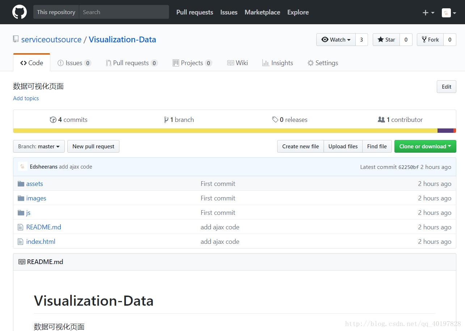View the 0 releases page
Viewport: 465px width, 331px height.
click(290, 120)
